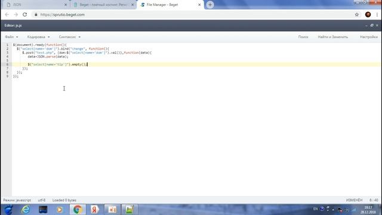Image resolution: width=382 pixels, height=215 pixels.
Task: Close the Beget hosting tab
Action: [x=133, y=5]
